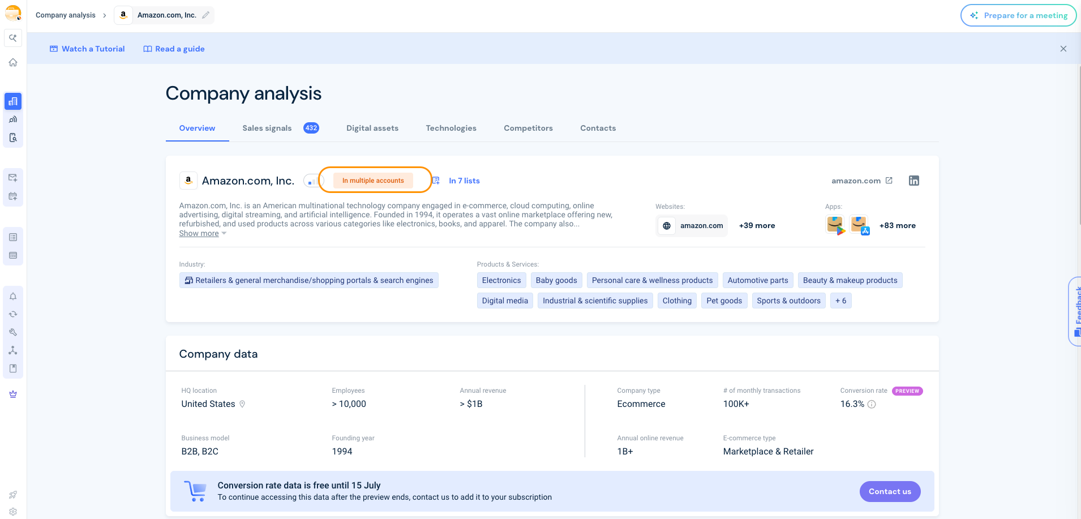Image resolution: width=1081 pixels, height=519 pixels.
Task: Switch to the Competitors tab
Action: (x=528, y=128)
